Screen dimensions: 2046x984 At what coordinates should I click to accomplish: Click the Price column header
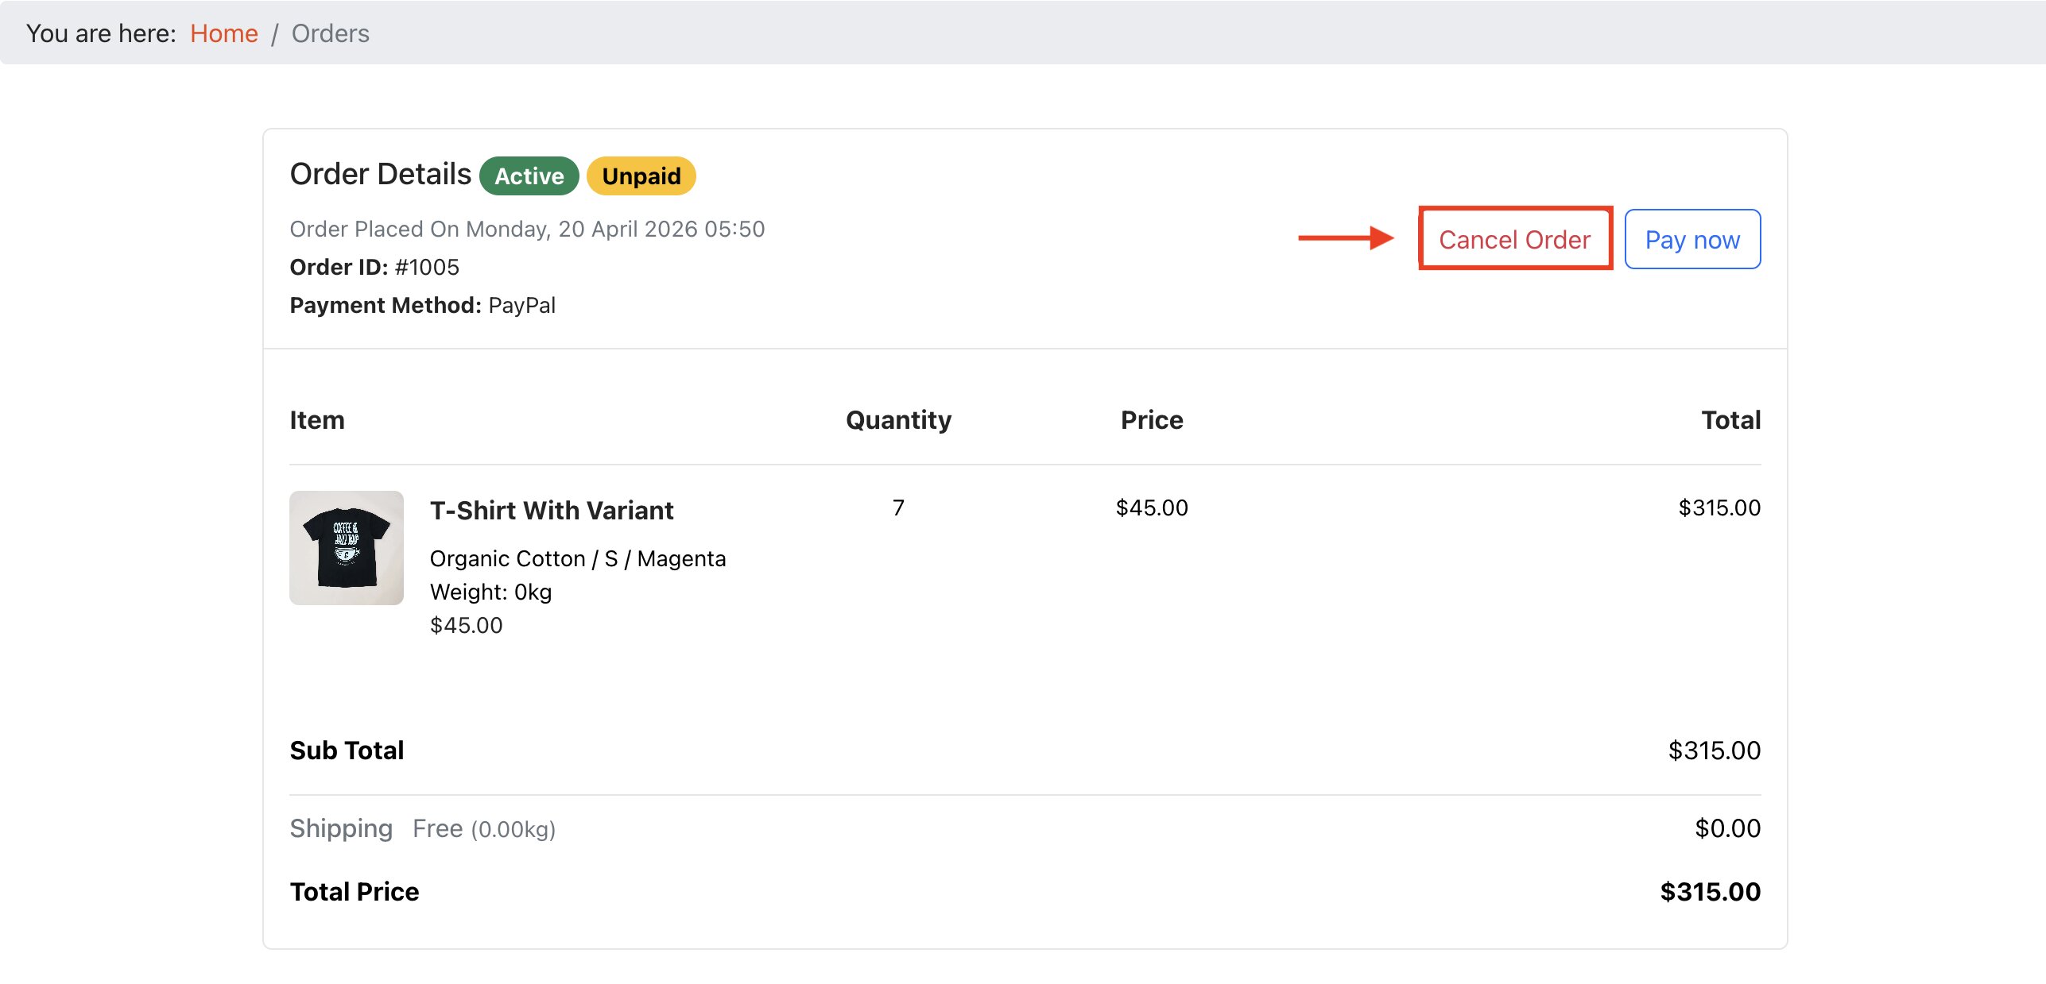click(1151, 419)
